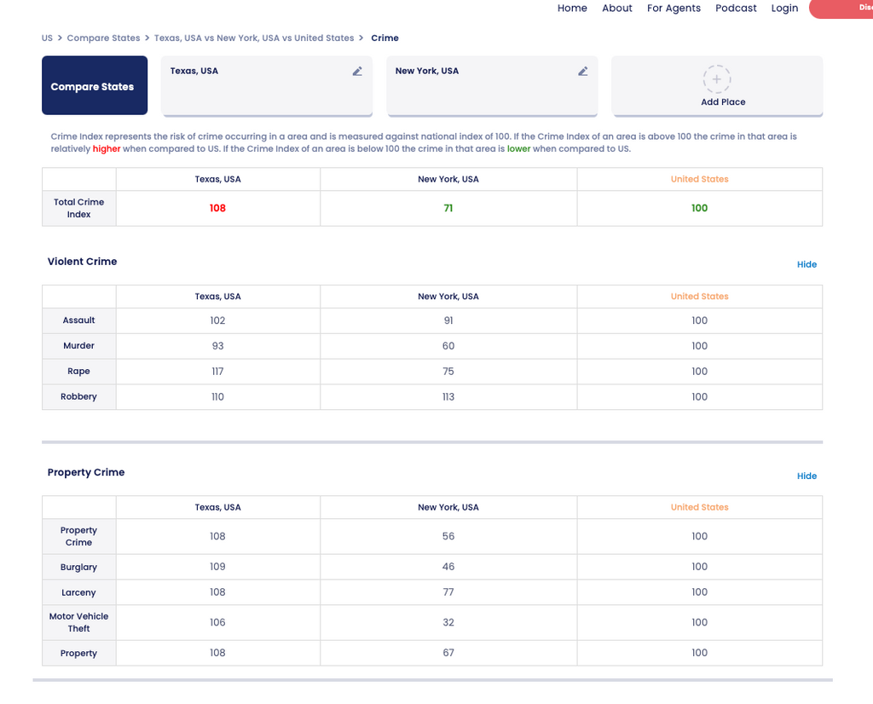
Task: Click the Add Place label
Action: coord(722,102)
